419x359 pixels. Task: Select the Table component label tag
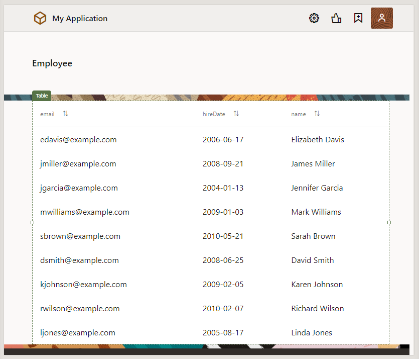tap(42, 96)
